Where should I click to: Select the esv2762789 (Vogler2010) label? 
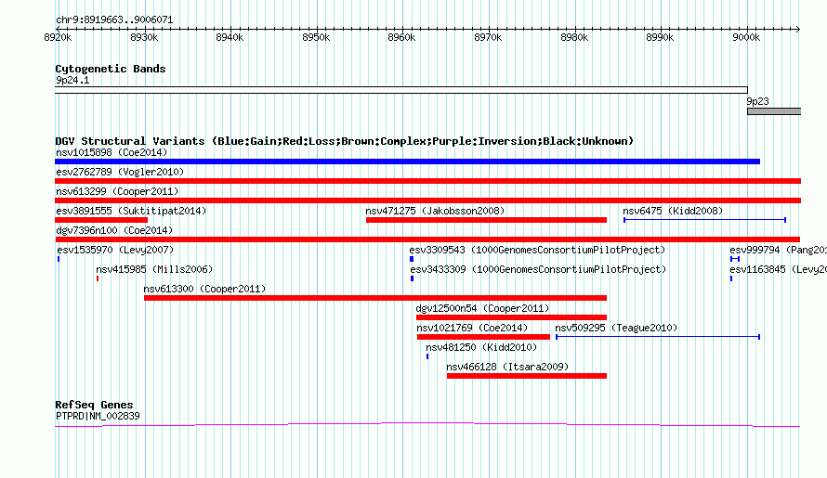[x=120, y=172]
